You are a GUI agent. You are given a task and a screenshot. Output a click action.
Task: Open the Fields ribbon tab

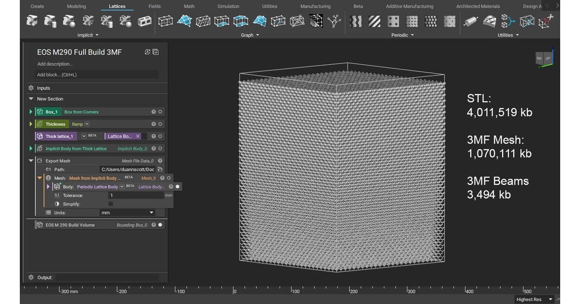[155, 6]
